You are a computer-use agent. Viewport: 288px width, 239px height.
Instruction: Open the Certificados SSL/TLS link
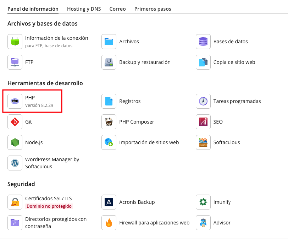(x=49, y=199)
